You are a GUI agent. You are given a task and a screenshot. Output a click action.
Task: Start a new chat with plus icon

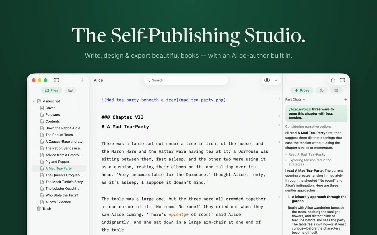346,99
